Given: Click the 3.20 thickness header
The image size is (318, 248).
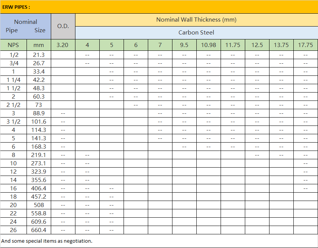Looking at the screenshot, I should click(x=63, y=45).
